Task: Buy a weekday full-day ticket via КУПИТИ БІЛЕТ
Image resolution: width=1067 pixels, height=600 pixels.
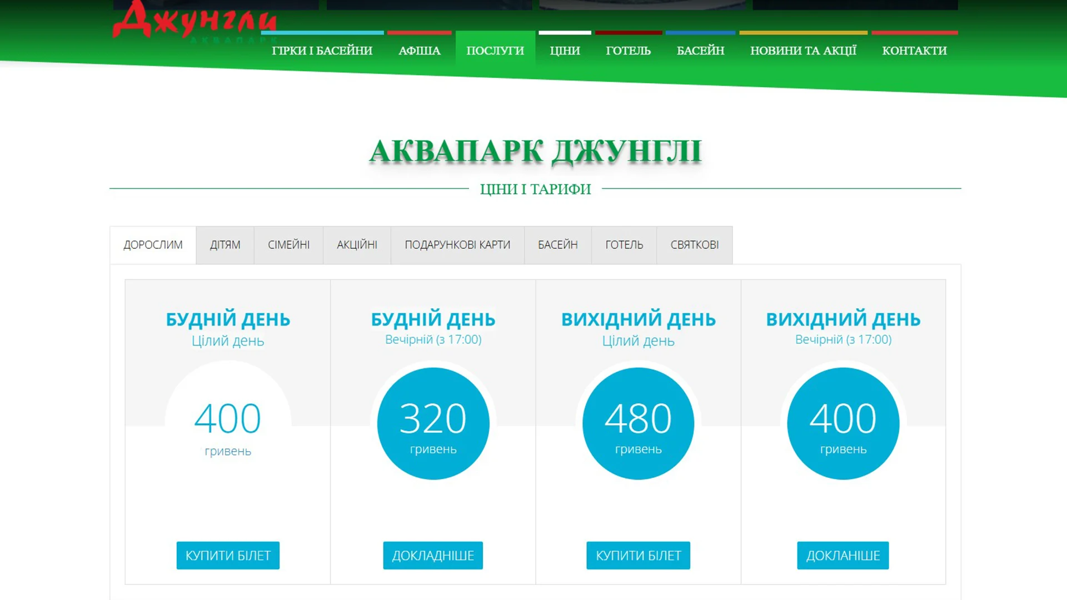Action: tap(227, 555)
